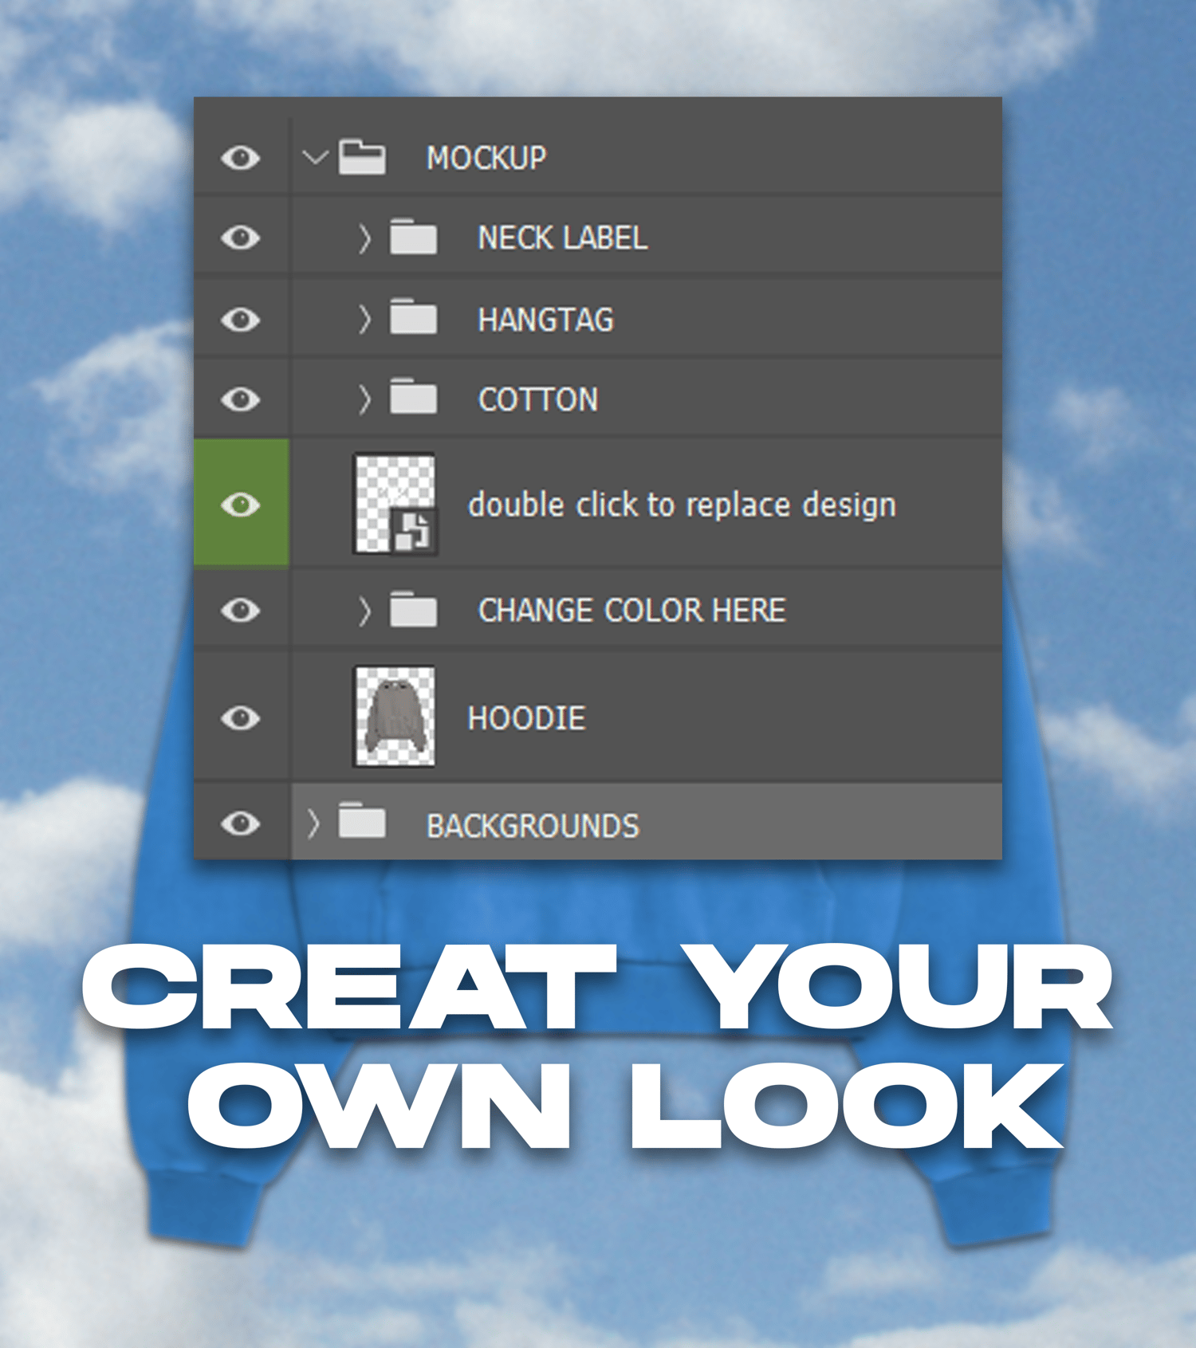Expand the NECK LABEL group

pos(364,238)
